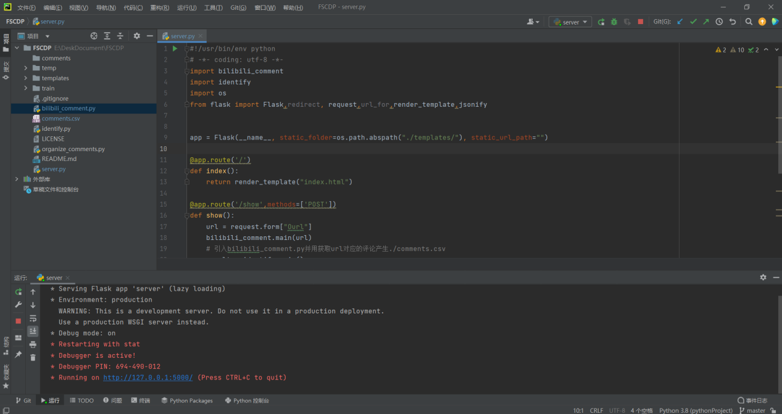Commit changes with green checkmark icon

point(693,22)
